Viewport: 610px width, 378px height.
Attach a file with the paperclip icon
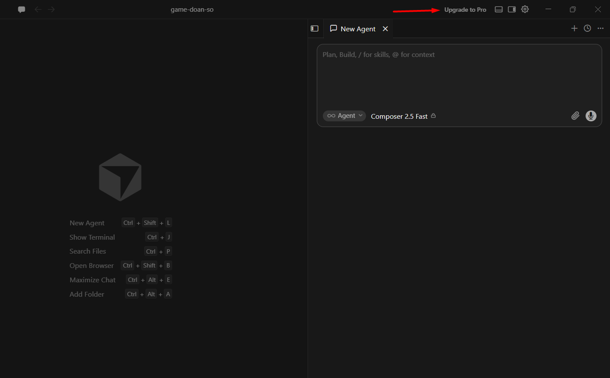pyautogui.click(x=576, y=116)
